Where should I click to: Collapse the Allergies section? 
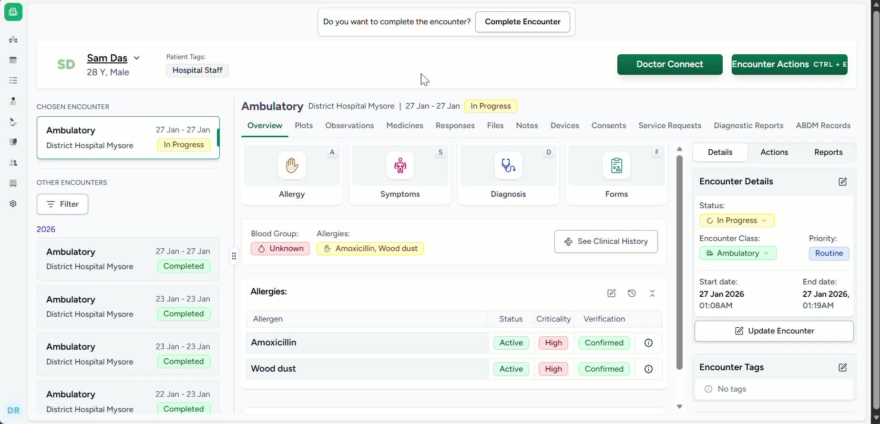coord(653,293)
